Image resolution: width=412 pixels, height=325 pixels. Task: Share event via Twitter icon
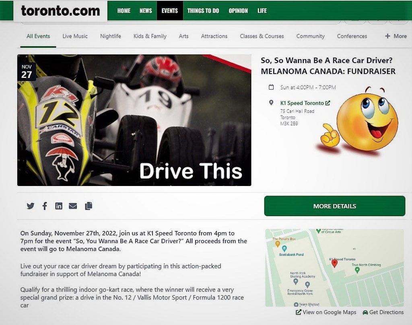31,206
